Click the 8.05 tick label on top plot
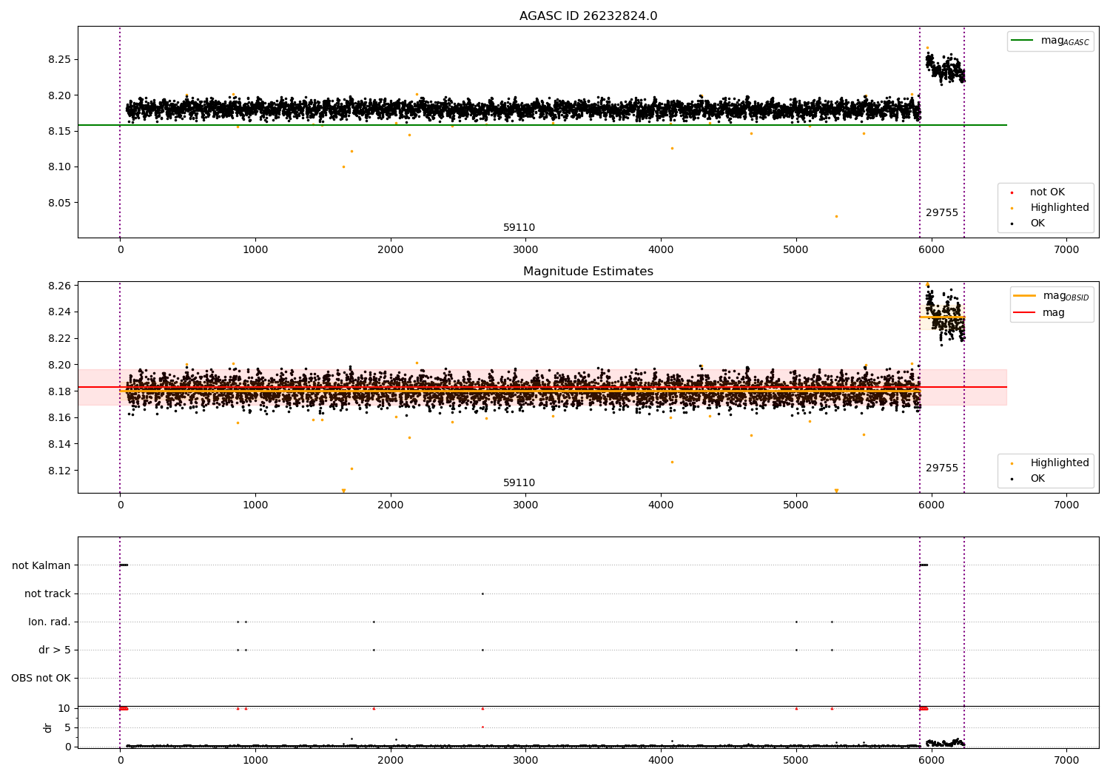Image resolution: width=1110 pixels, height=777 pixels. pos(59,203)
